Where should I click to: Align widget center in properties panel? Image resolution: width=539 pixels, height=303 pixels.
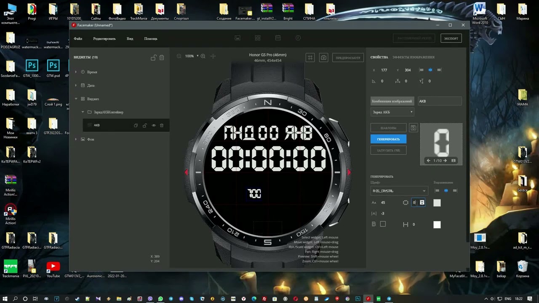pyautogui.click(x=430, y=70)
